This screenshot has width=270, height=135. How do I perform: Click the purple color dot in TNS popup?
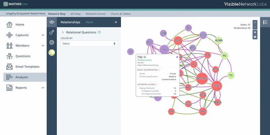tap(177, 57)
